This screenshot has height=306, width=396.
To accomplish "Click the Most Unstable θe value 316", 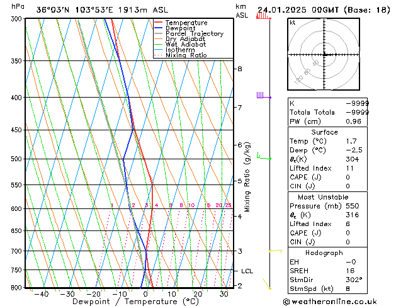I will point(353,215).
